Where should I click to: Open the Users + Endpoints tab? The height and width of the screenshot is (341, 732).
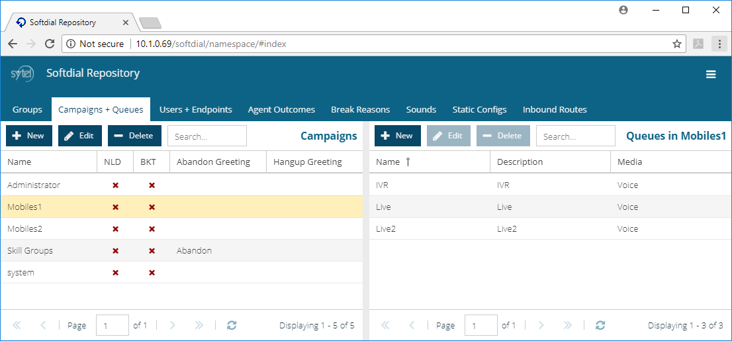(x=196, y=110)
